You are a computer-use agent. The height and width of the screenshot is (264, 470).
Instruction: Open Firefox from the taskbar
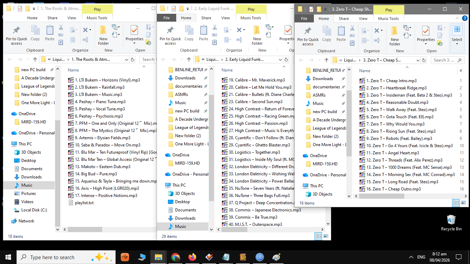[x=192, y=257]
